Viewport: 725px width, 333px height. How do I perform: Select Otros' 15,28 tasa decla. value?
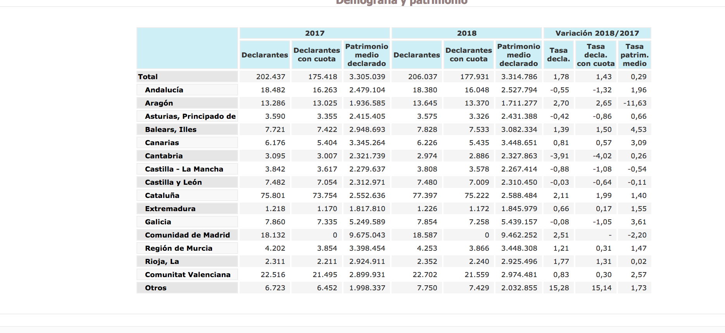click(x=559, y=288)
